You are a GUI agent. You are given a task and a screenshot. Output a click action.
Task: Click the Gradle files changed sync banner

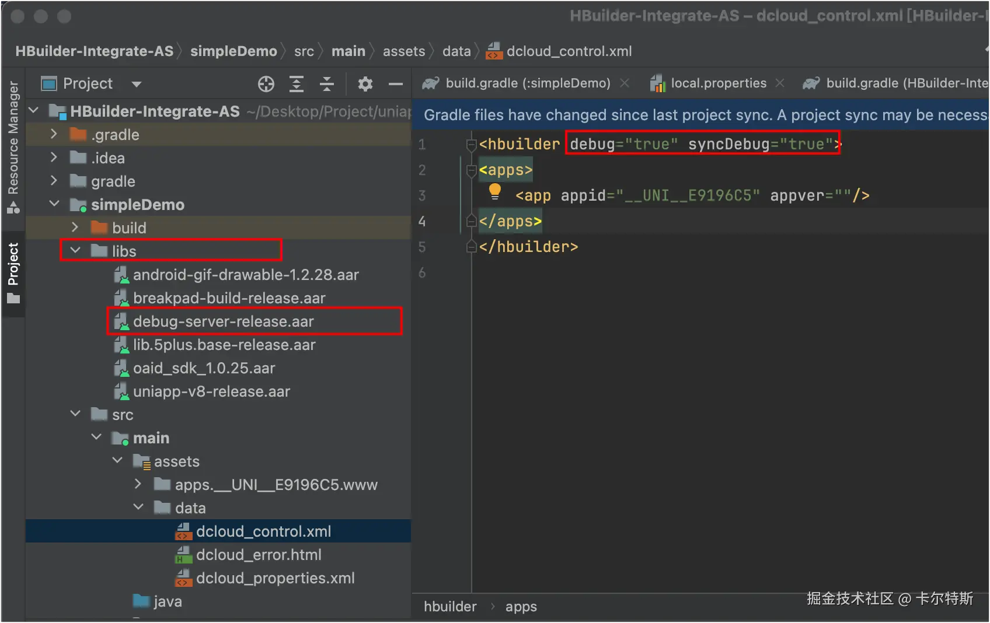pos(700,115)
